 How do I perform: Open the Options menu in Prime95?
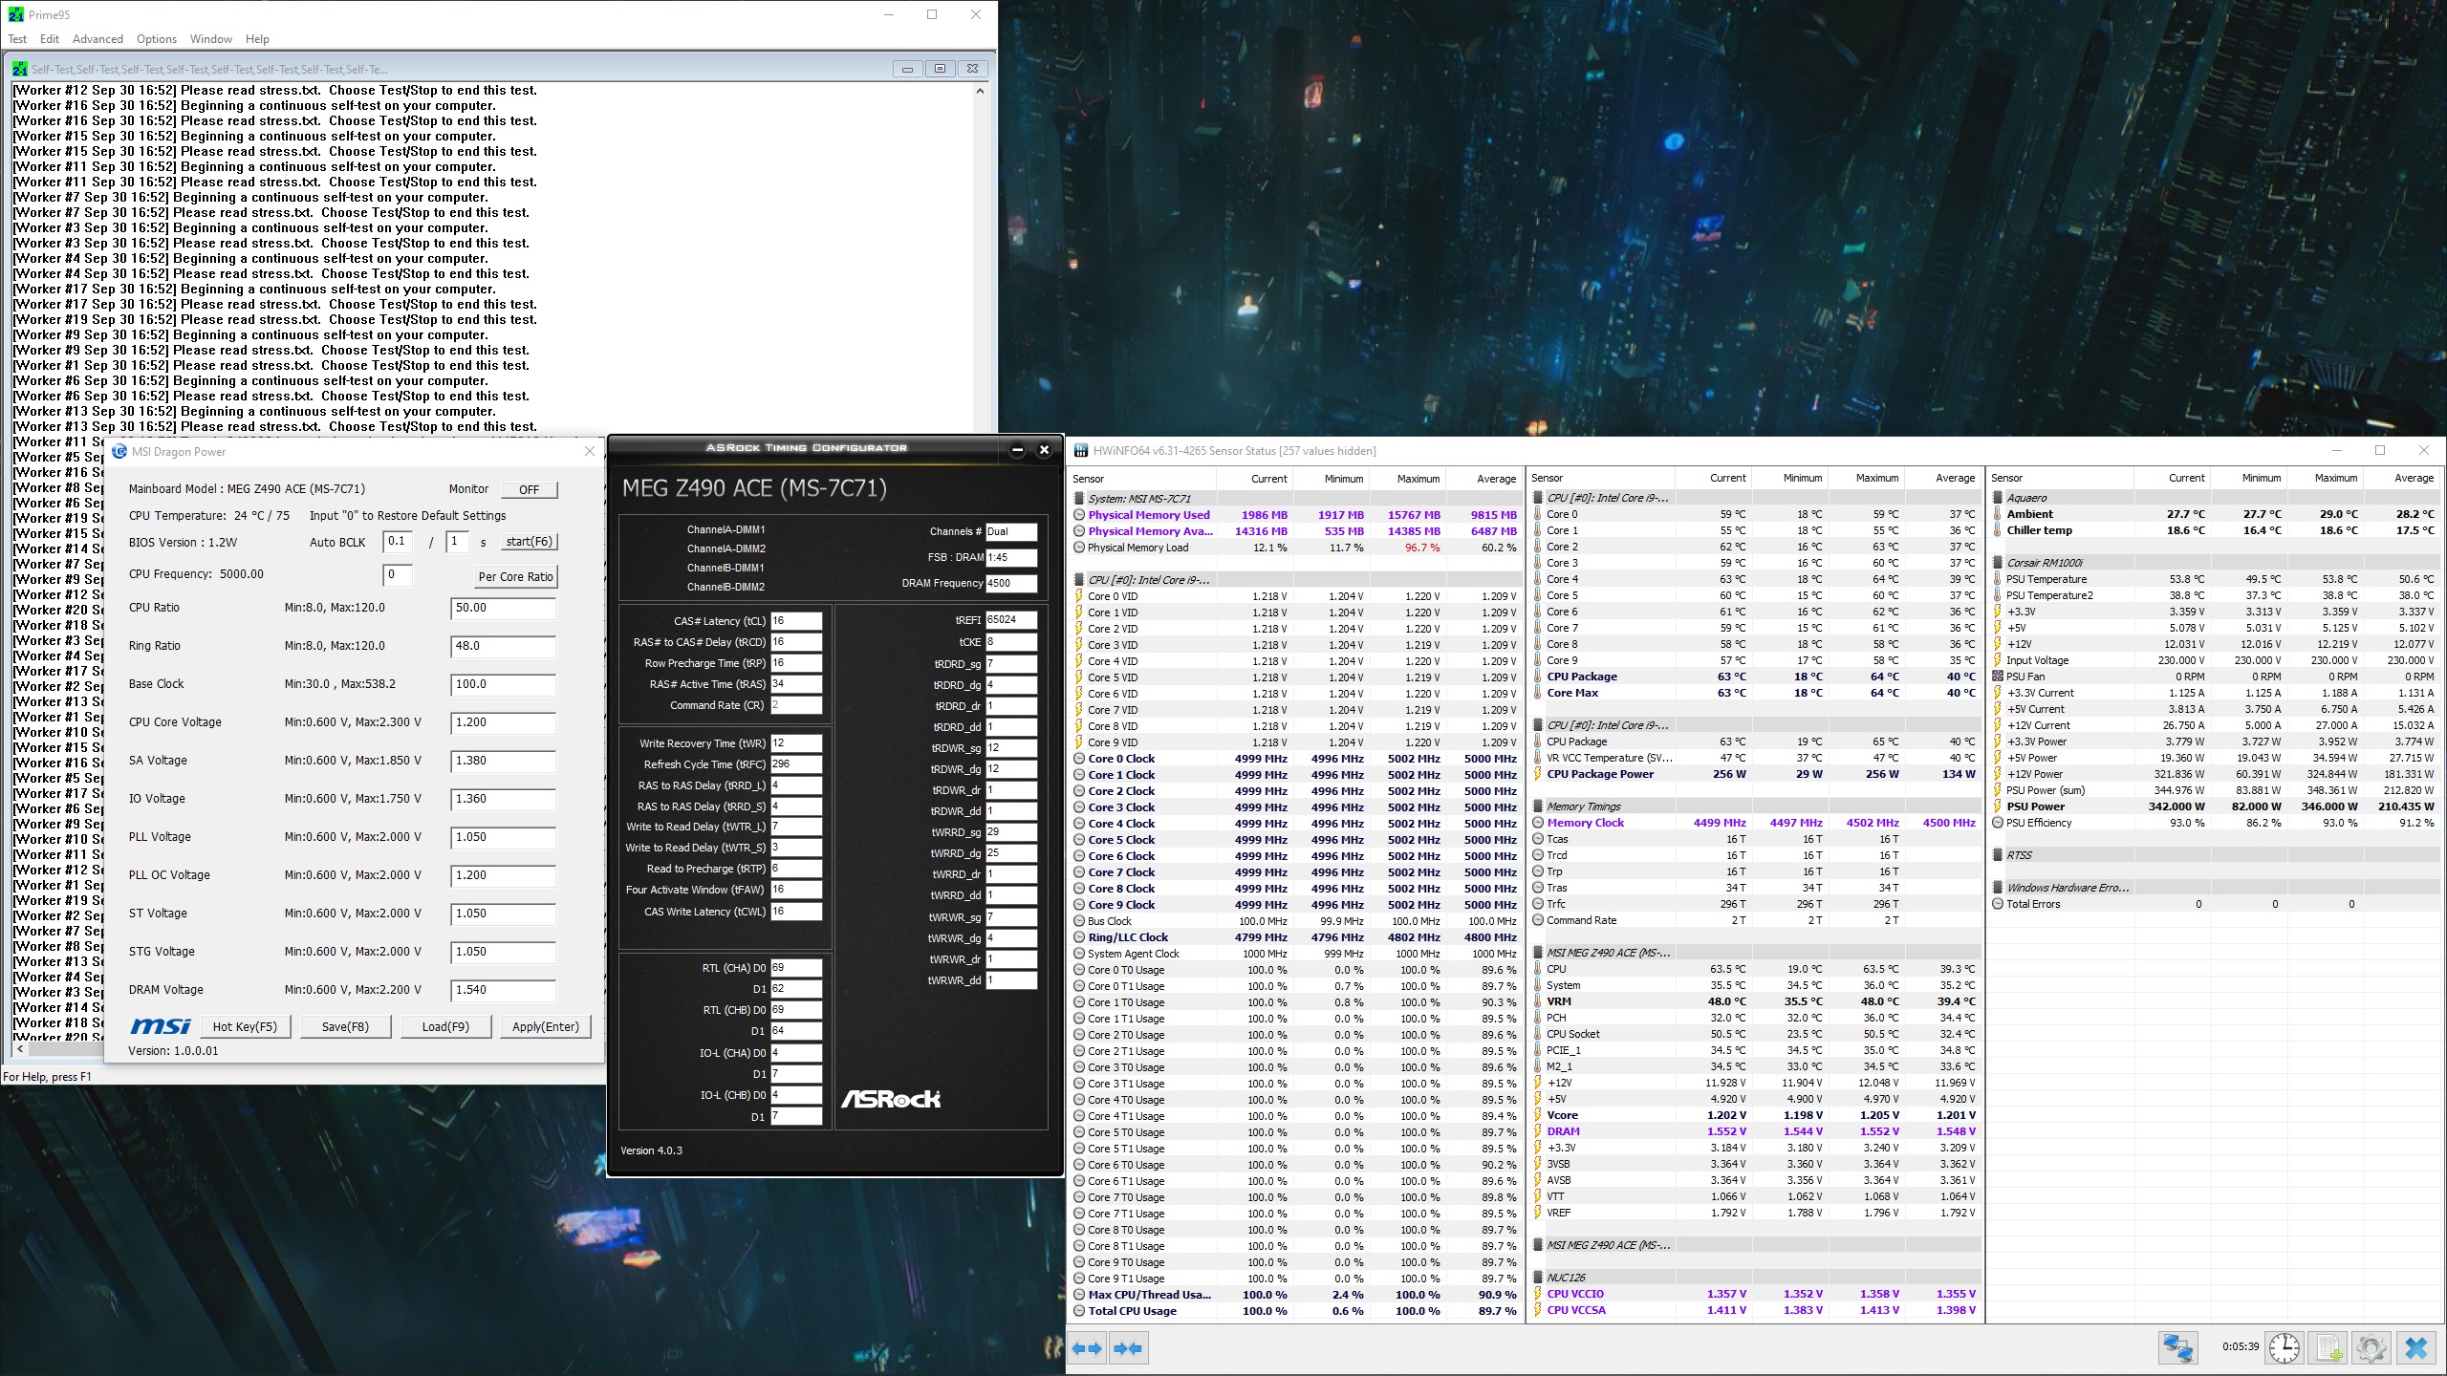(x=157, y=39)
